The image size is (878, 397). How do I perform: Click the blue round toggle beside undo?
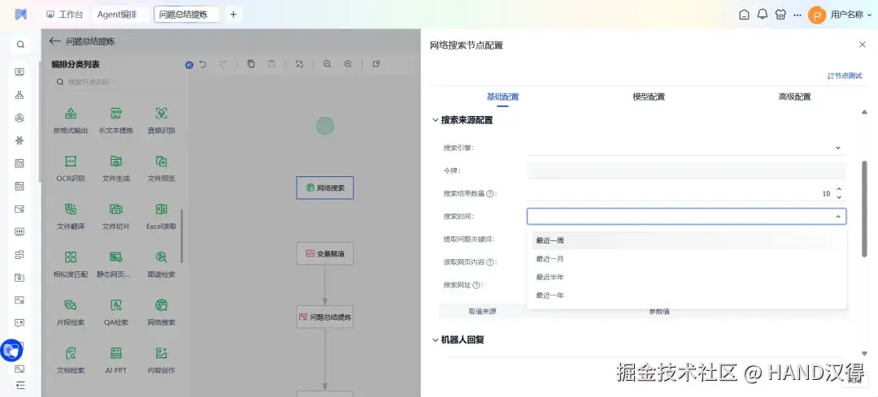click(x=189, y=65)
